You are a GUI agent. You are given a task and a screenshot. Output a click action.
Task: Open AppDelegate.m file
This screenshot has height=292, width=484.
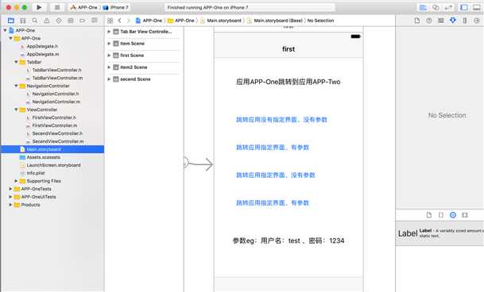pos(43,54)
